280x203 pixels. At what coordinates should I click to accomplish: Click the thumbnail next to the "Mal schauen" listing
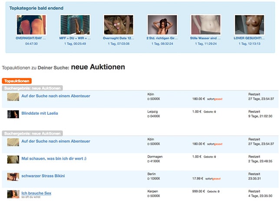[13, 159]
